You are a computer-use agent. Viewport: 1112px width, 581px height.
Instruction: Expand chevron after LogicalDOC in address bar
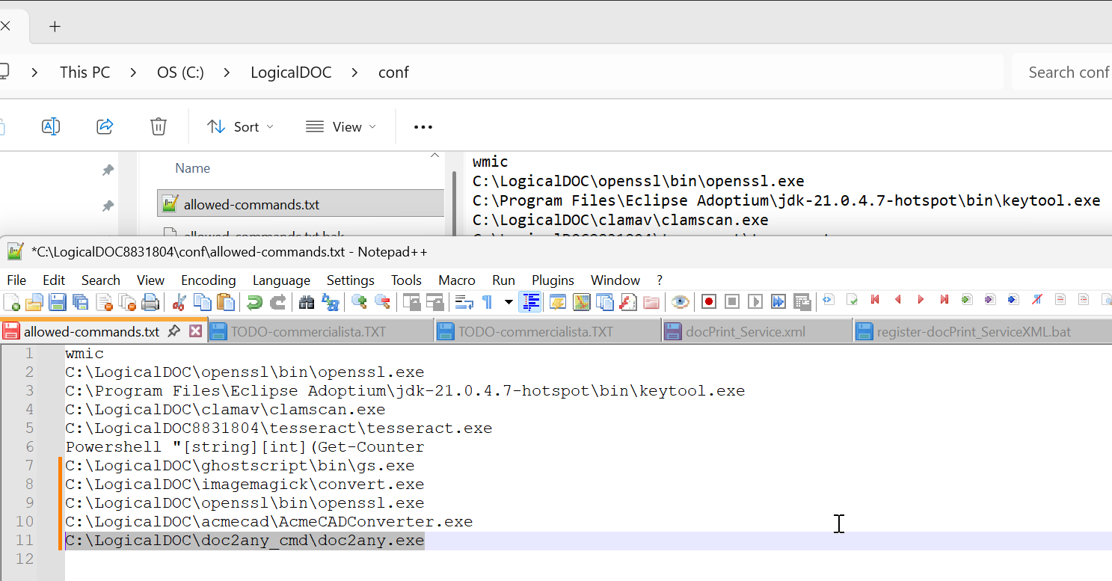[x=354, y=73]
